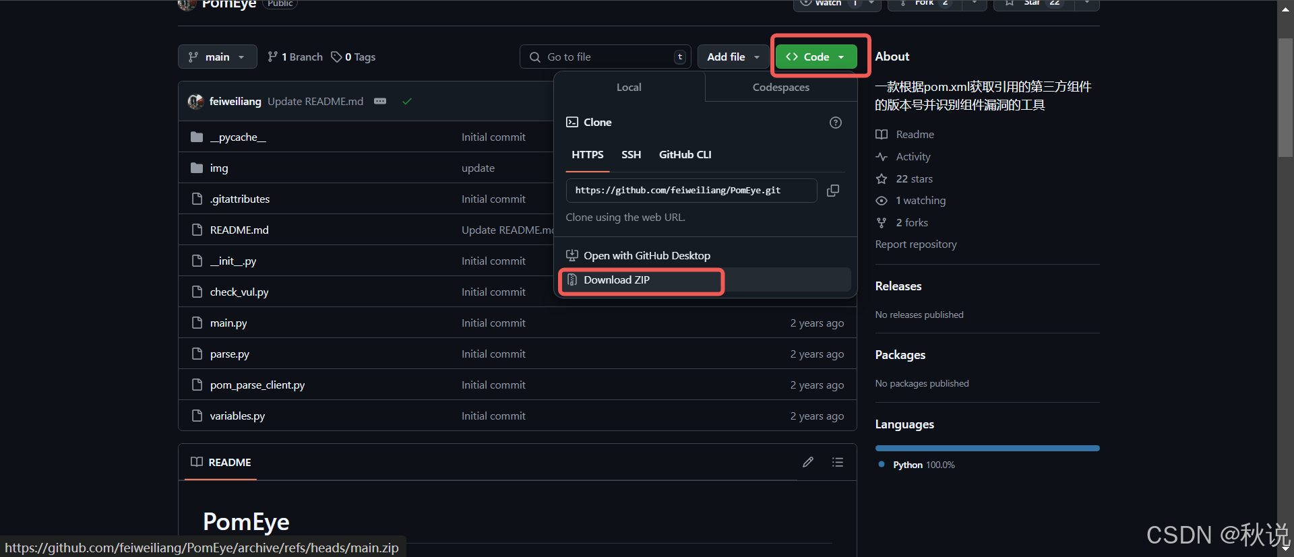Image resolution: width=1294 pixels, height=557 pixels.
Task: Select the HTTPS clone tab
Action: pyautogui.click(x=588, y=155)
